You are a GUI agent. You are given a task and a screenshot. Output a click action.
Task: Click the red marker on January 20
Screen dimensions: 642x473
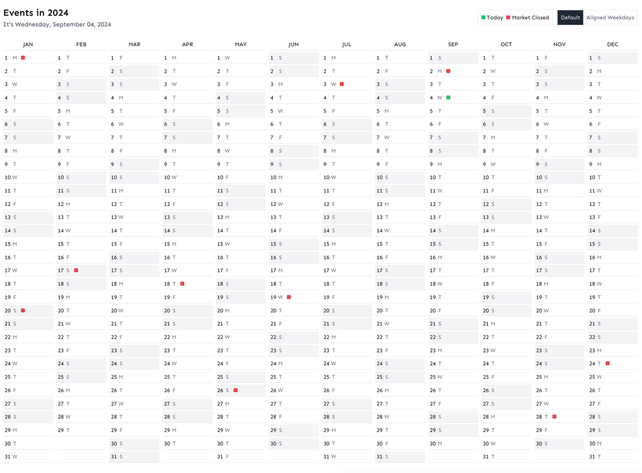[x=23, y=310]
